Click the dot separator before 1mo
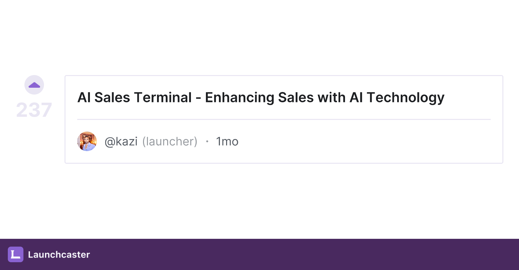The image size is (519, 270). point(207,141)
